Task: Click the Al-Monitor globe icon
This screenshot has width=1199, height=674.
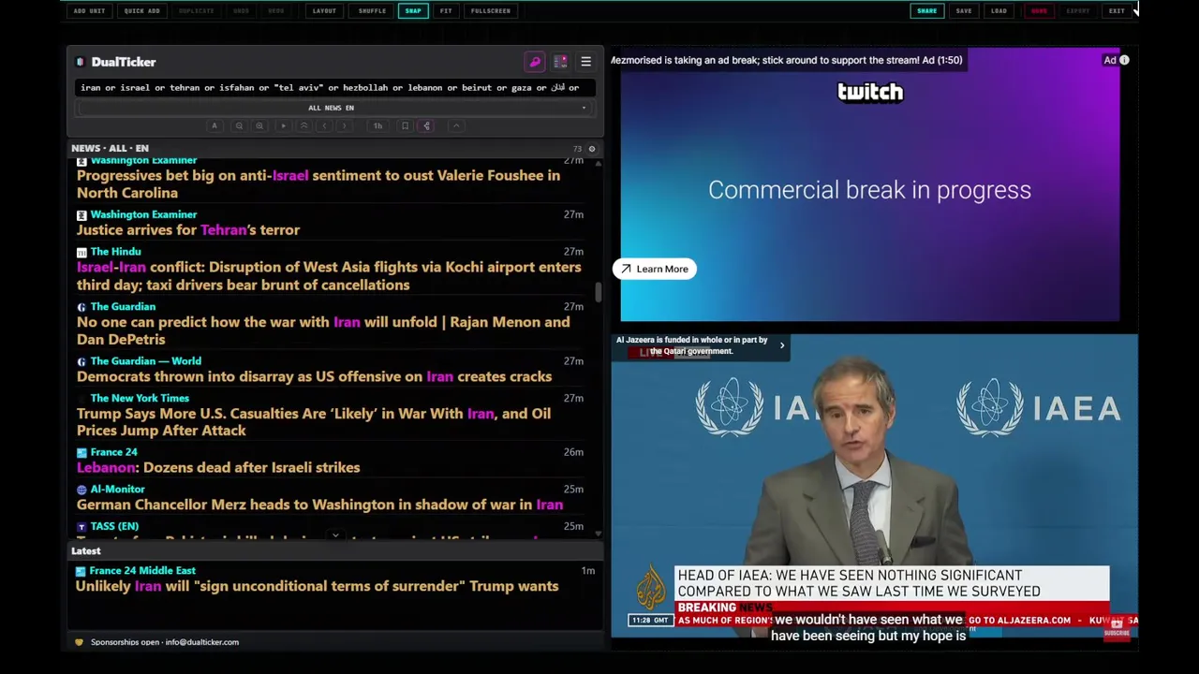Action: pos(81,490)
